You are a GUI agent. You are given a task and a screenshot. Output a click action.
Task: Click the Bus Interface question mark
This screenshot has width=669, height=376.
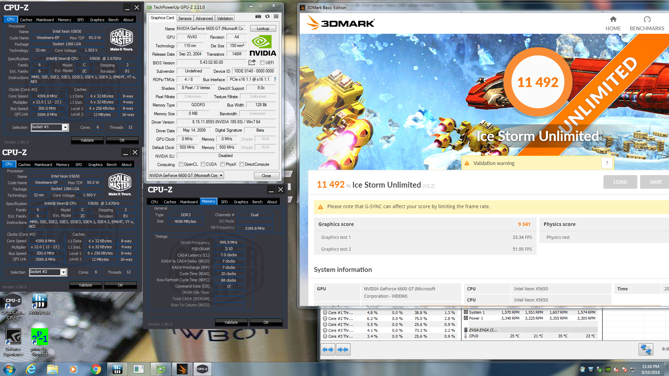(x=275, y=79)
